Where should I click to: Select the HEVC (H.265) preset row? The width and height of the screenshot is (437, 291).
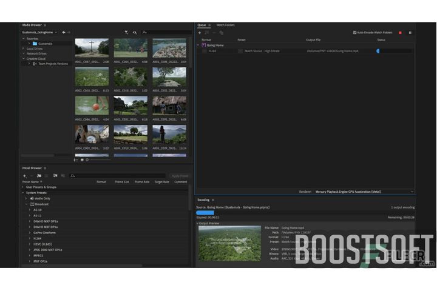(x=42, y=244)
